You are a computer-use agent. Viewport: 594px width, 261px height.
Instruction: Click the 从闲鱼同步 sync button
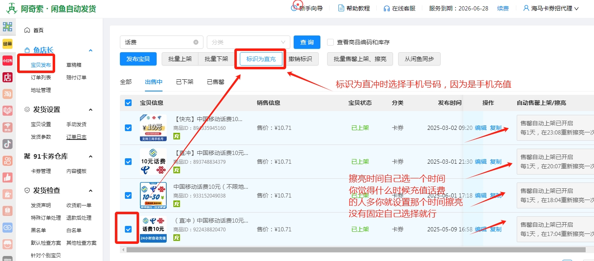(419, 59)
